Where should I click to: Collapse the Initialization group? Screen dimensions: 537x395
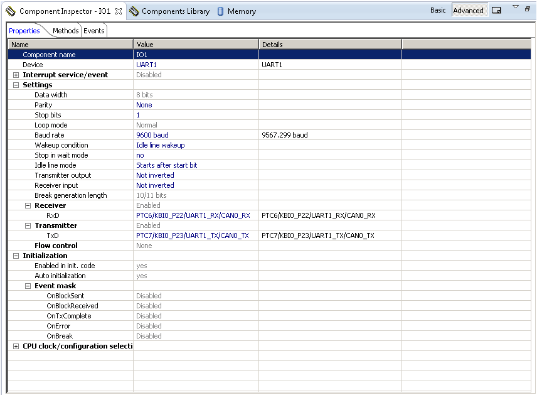tap(16, 256)
